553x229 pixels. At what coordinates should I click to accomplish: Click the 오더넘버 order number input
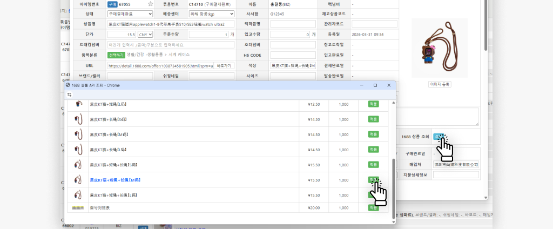293,45
